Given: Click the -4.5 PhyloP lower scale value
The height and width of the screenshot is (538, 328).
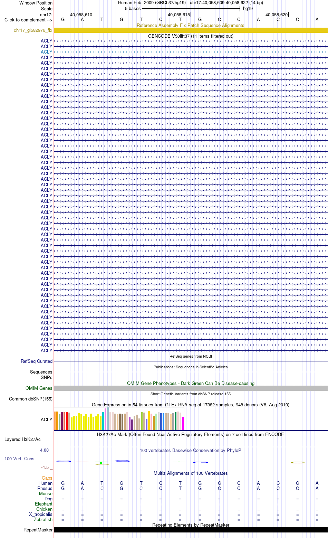Looking at the screenshot, I should coord(45,467).
